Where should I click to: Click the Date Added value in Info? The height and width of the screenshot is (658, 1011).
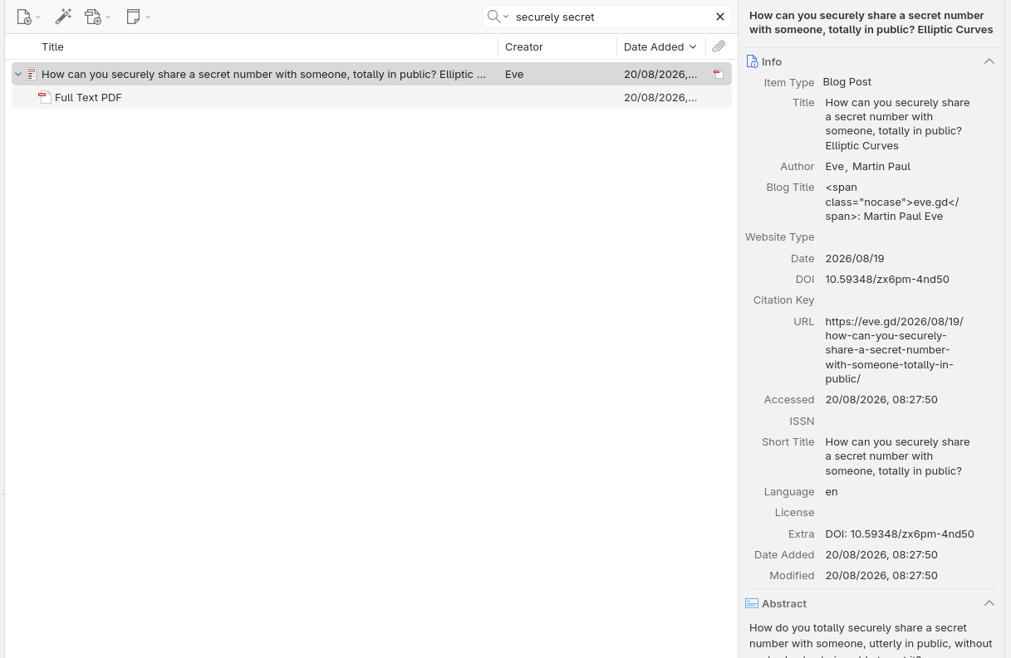[881, 554]
